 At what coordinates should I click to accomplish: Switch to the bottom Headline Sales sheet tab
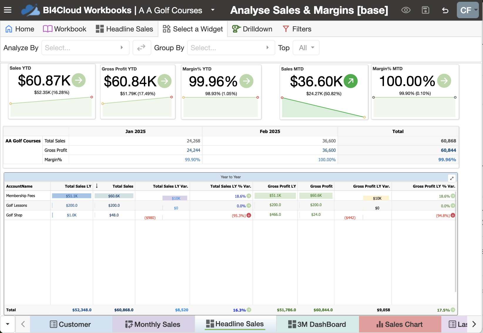235,324
